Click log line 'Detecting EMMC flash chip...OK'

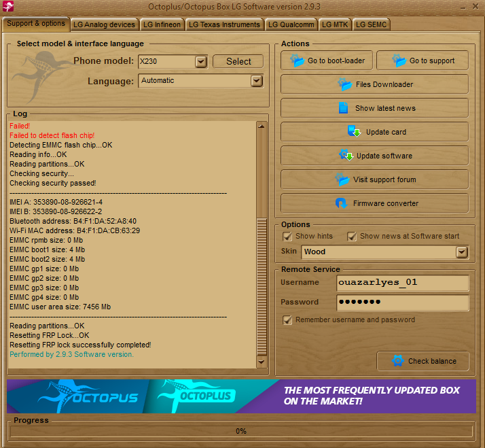tap(61, 145)
